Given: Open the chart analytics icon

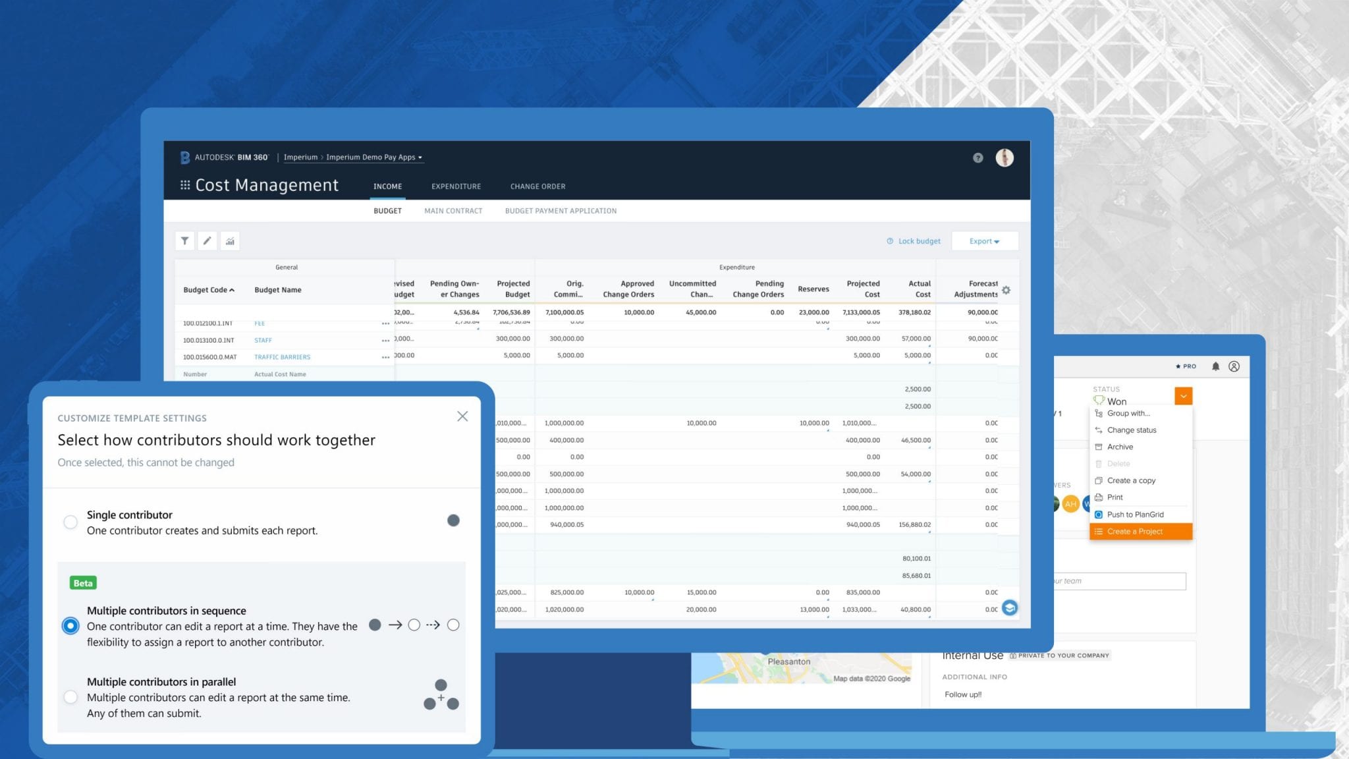Looking at the screenshot, I should point(230,241).
